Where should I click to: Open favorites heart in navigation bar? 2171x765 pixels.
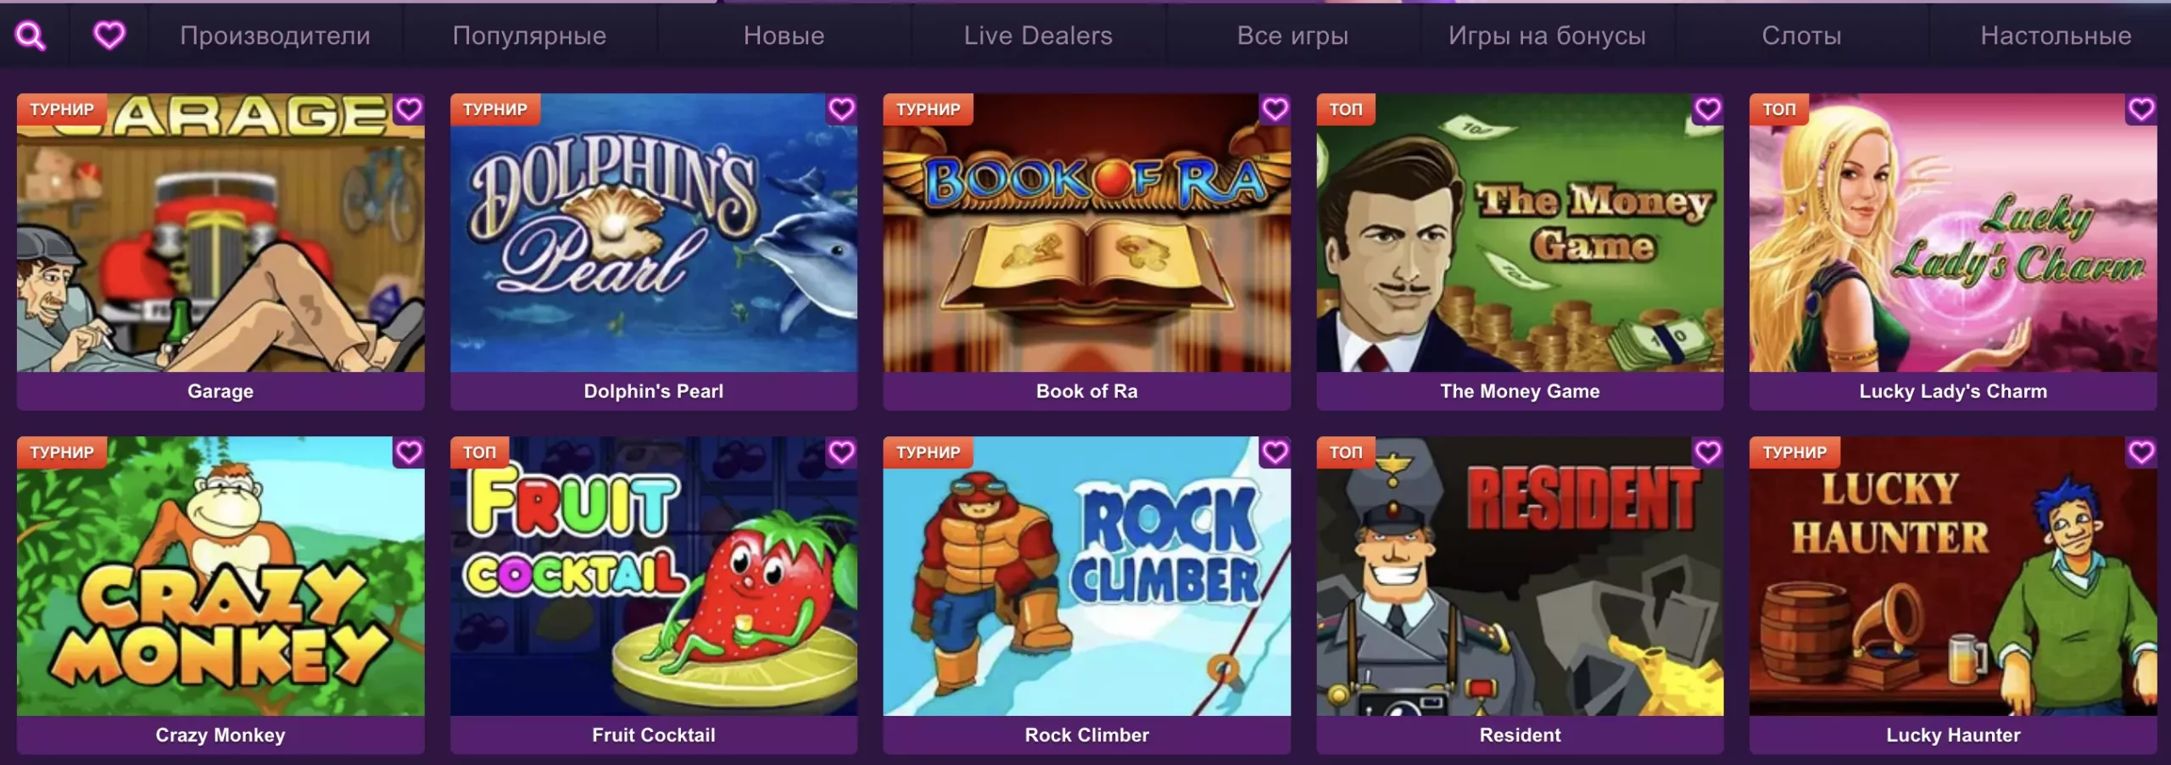click(x=109, y=36)
